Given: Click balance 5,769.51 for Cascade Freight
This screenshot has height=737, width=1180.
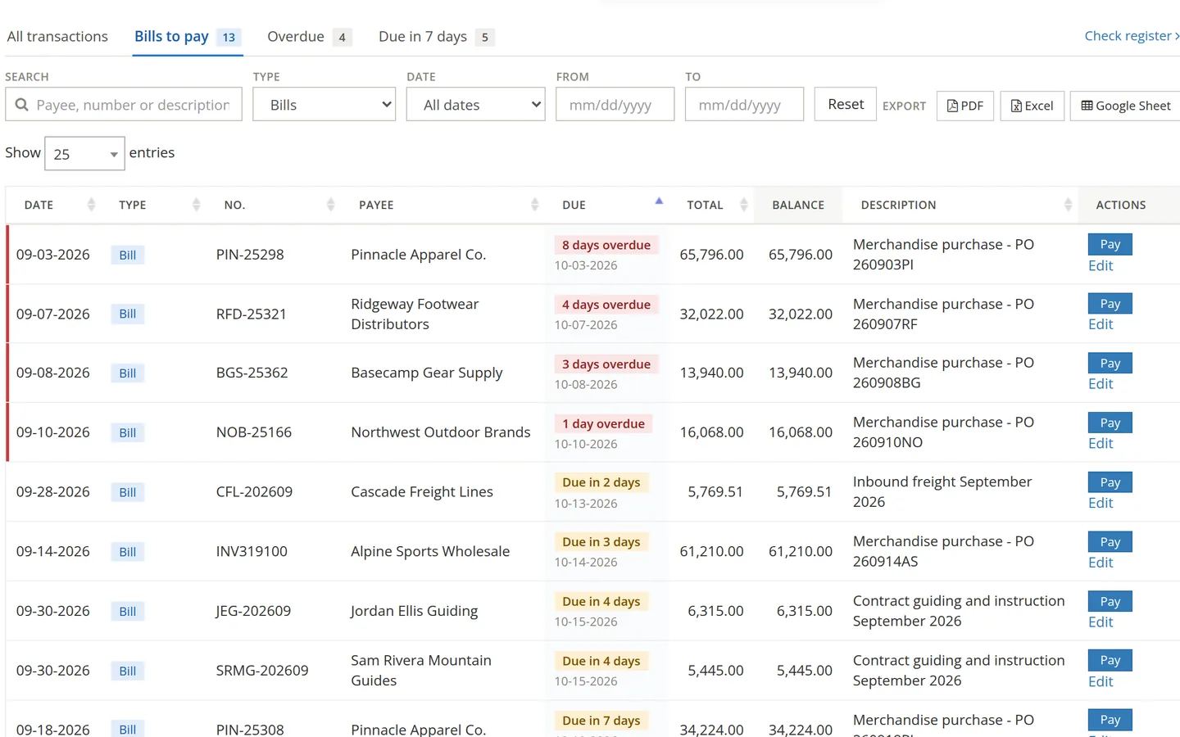Looking at the screenshot, I should (x=804, y=492).
